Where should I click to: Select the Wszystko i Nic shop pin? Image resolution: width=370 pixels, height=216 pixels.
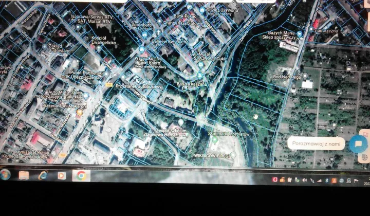(x=142, y=50)
